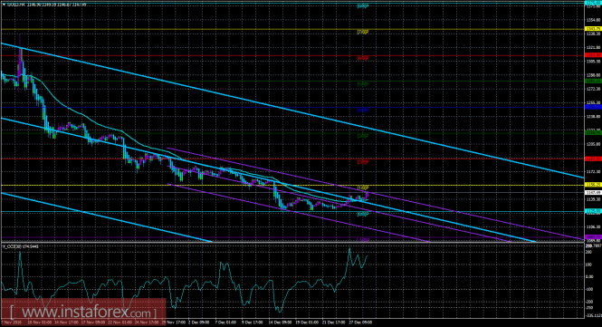This screenshot has width=602, height=327.
Task: Select the white current price tag 1147
Action: (592, 193)
